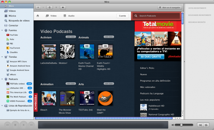Open LaGrotteDuBarbu podcast thumbnail

point(49,52)
